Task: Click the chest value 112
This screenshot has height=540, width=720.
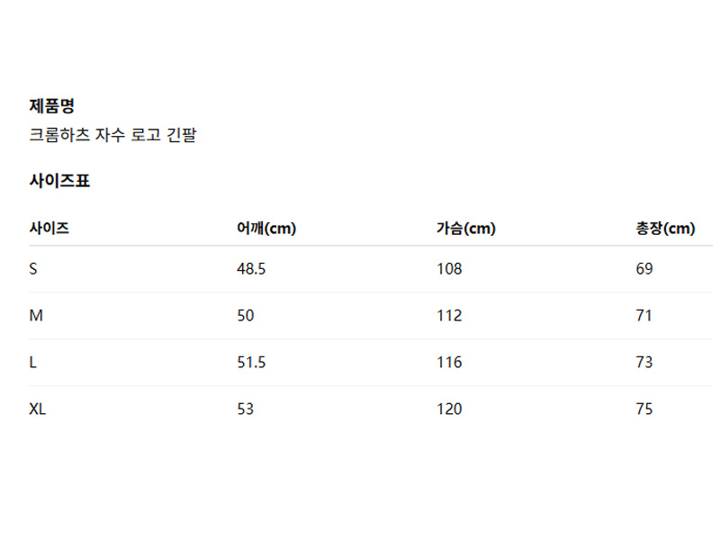Action: (x=448, y=316)
